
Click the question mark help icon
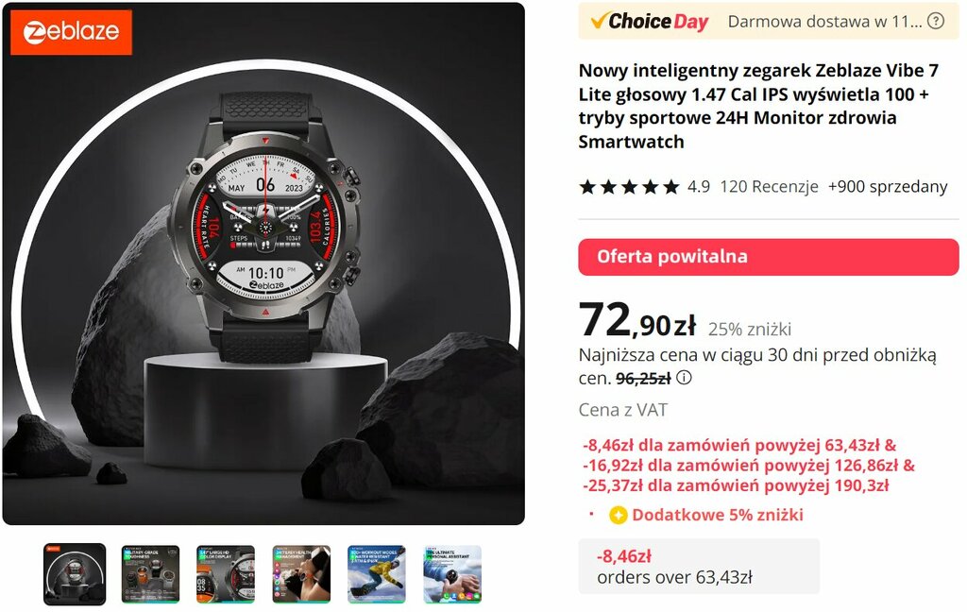pos(936,21)
